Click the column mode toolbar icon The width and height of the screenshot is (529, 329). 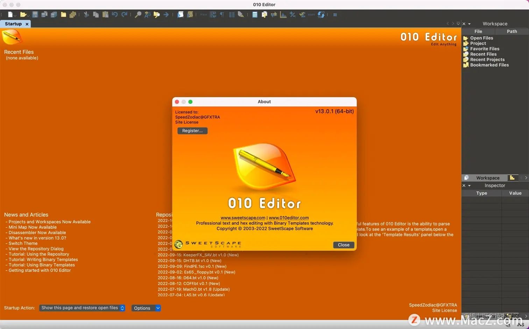tap(232, 15)
